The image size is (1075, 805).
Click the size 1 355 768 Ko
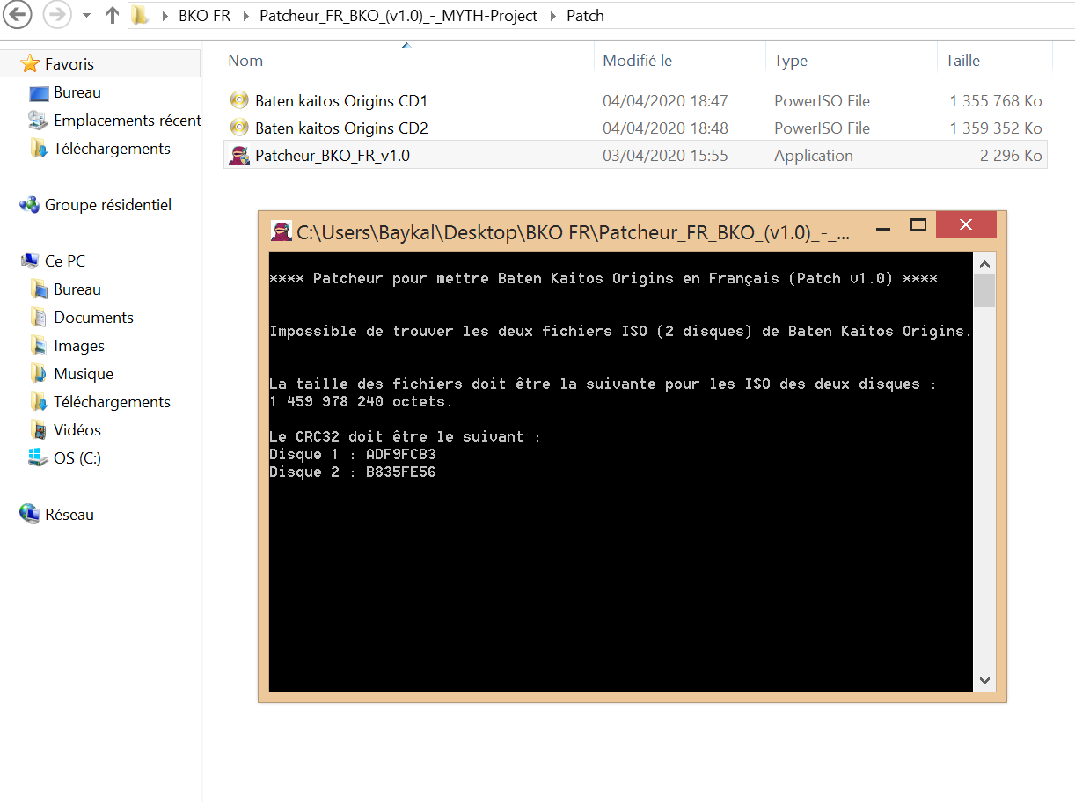tap(996, 101)
